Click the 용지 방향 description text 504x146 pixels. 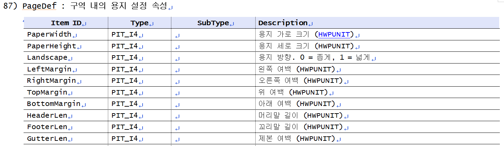pyautogui.click(x=314, y=58)
